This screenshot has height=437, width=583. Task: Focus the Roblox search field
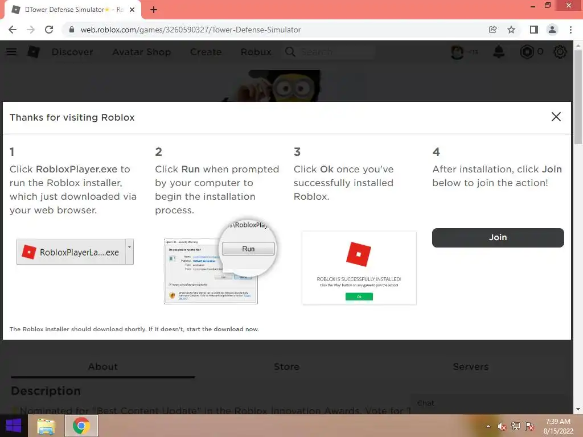coord(336,52)
